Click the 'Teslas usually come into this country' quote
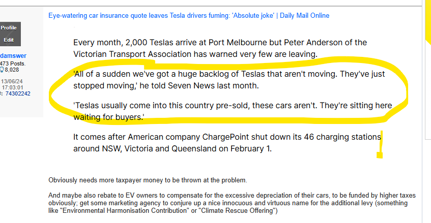The image size is (431, 223). click(x=233, y=111)
